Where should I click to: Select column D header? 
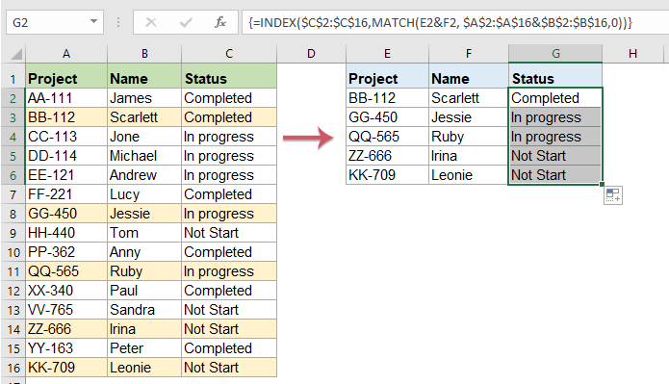[311, 54]
